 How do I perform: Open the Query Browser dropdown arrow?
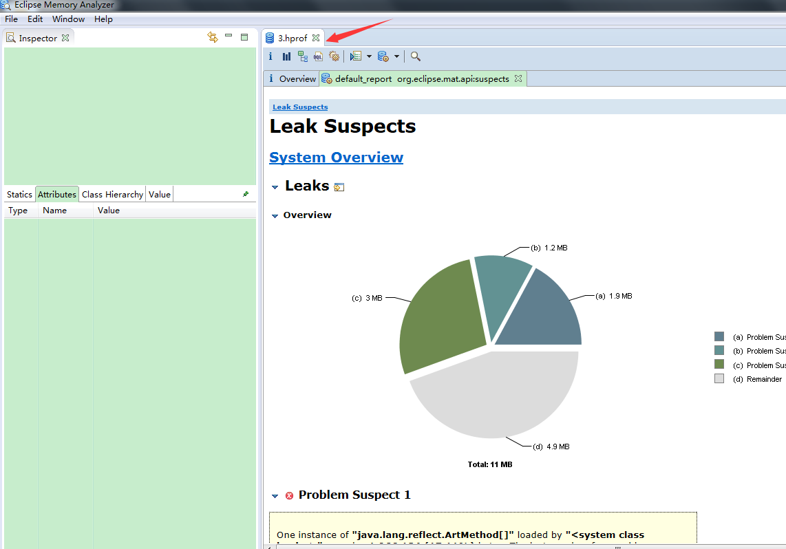tap(396, 56)
